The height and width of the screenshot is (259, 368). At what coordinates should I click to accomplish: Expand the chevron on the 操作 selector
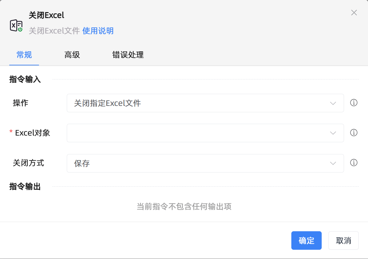(333, 103)
